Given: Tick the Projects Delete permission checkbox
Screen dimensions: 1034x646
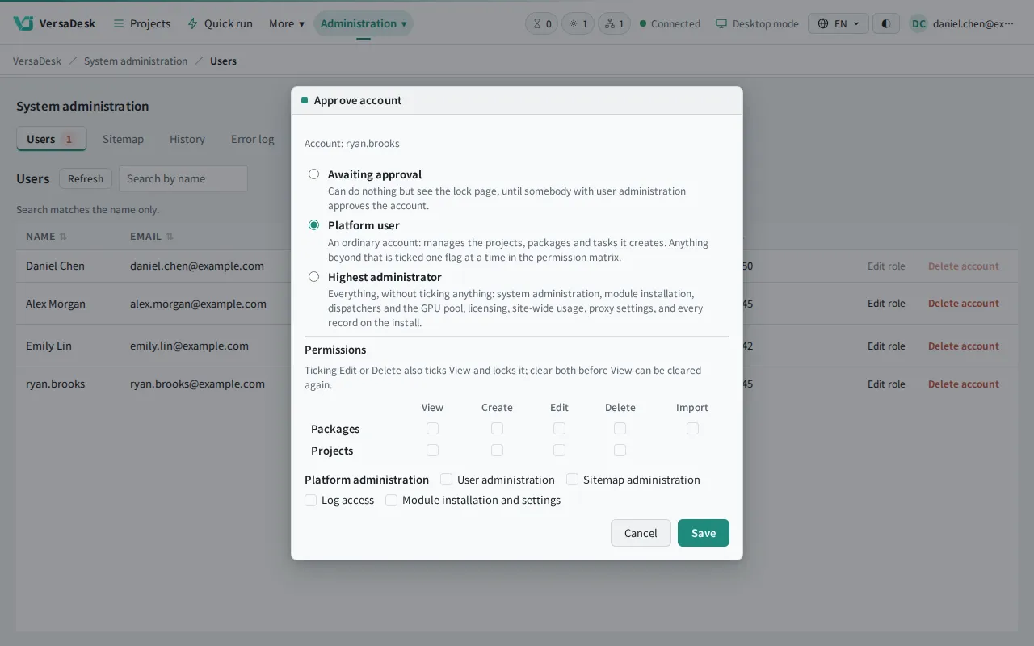Looking at the screenshot, I should (x=620, y=450).
